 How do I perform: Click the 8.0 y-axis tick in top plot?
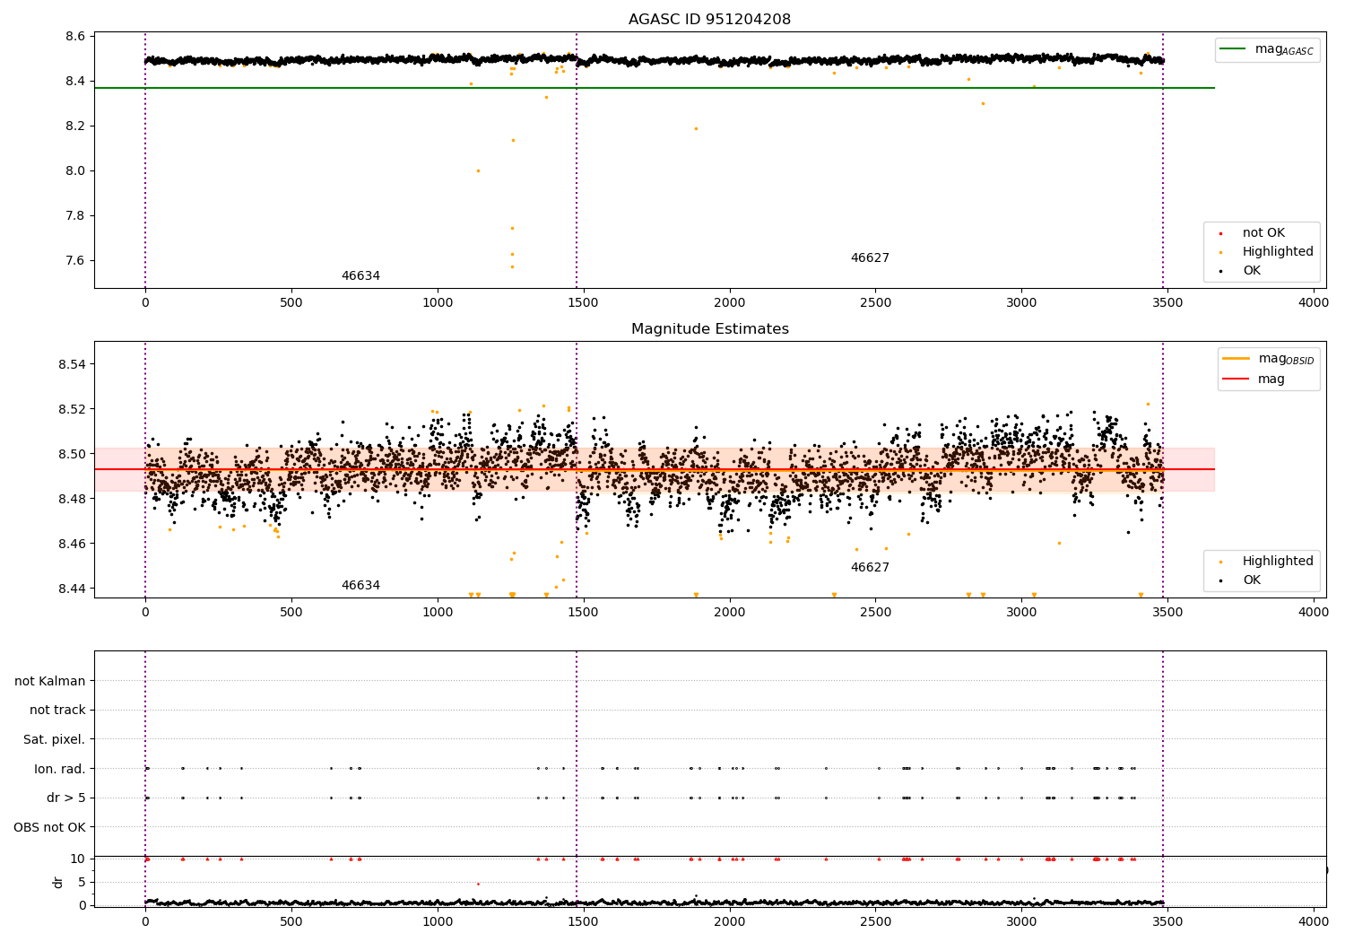(x=76, y=171)
